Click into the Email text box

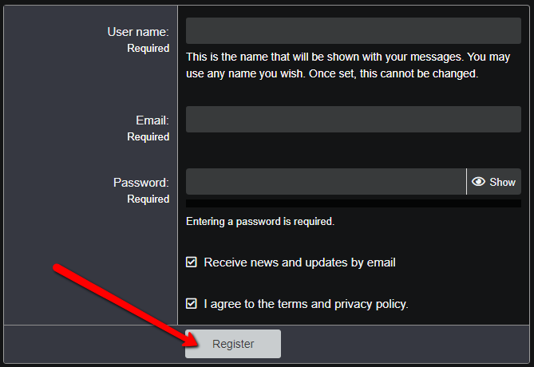click(353, 120)
